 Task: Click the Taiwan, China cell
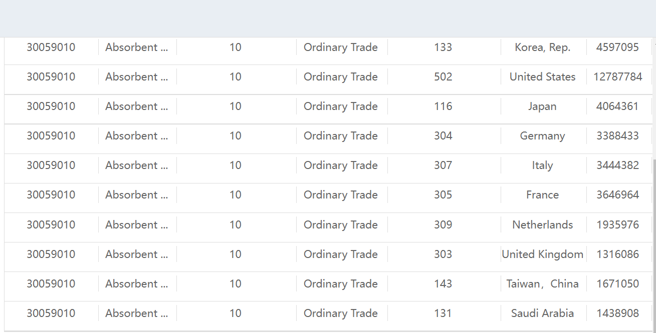pyautogui.click(x=542, y=284)
